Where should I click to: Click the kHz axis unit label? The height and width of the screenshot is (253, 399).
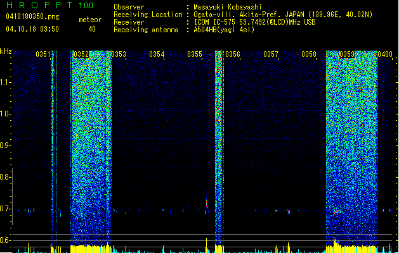point(6,51)
